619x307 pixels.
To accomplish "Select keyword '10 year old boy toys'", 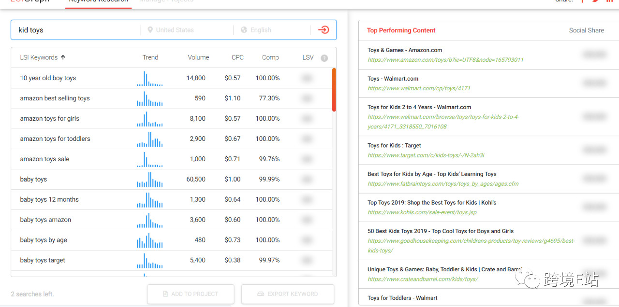I will point(48,78).
